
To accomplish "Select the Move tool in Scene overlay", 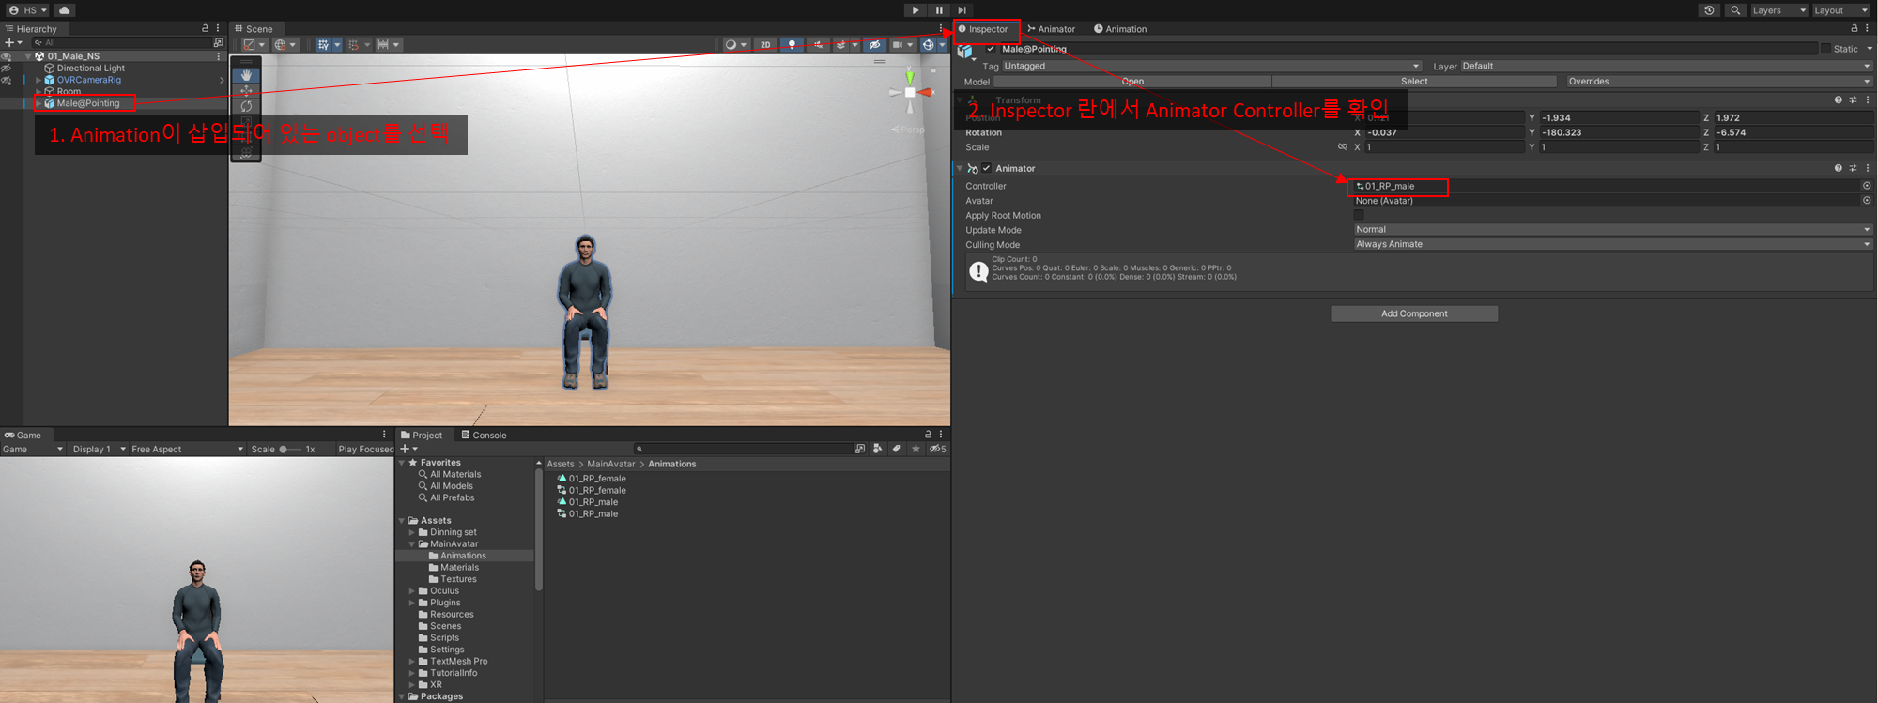I will [x=246, y=91].
